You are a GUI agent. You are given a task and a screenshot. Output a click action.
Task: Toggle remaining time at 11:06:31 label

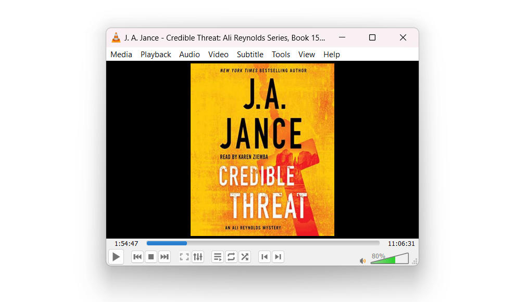click(x=401, y=244)
